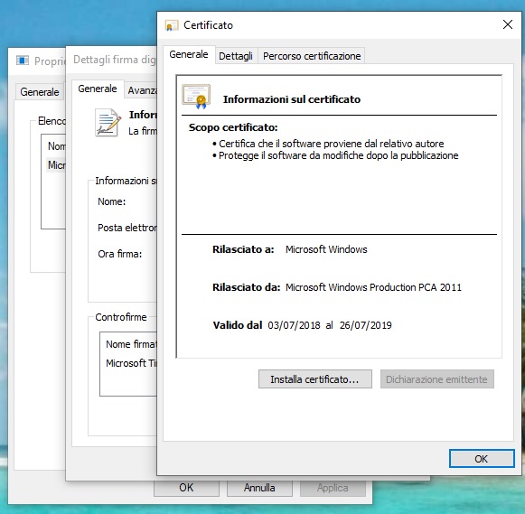The image size is (525, 514).
Task: Close the Certificato dialog
Action: tap(508, 24)
